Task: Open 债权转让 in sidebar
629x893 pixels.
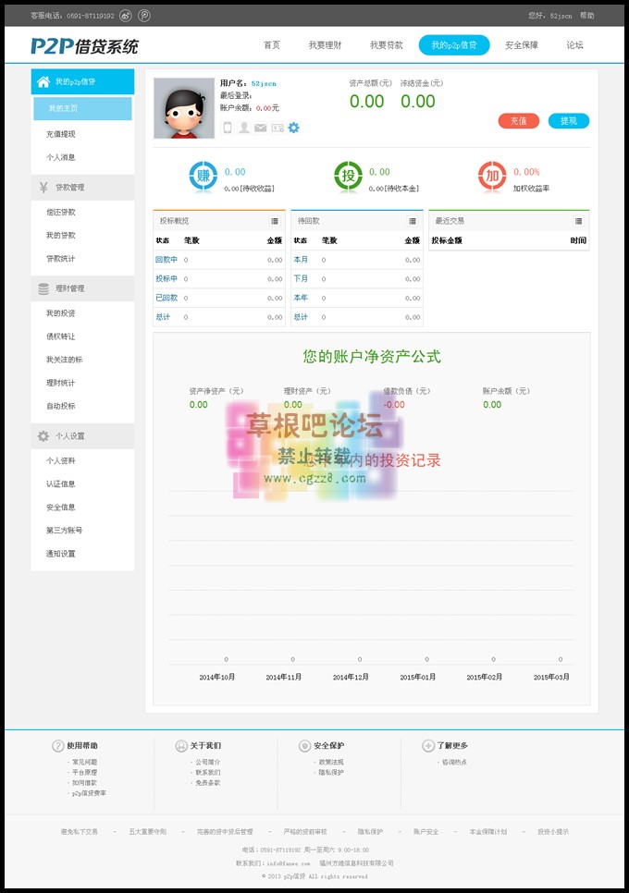Action: 61,336
